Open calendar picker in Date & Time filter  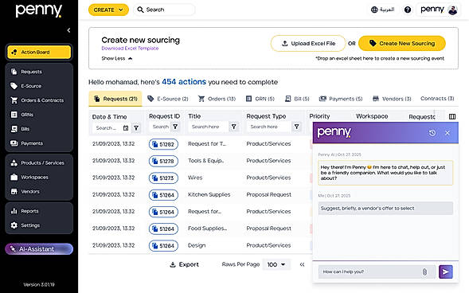(126, 128)
